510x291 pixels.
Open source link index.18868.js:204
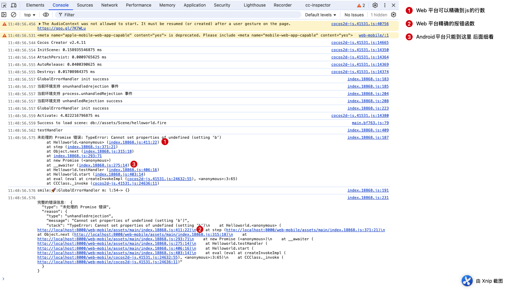click(368, 94)
